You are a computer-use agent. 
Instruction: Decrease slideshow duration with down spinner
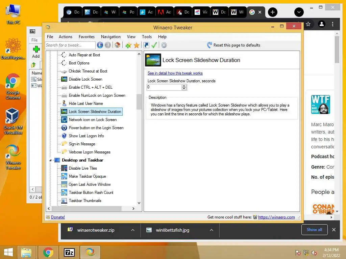184,89
